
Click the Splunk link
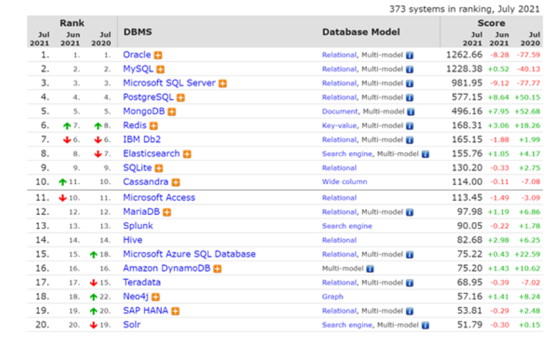click(138, 226)
